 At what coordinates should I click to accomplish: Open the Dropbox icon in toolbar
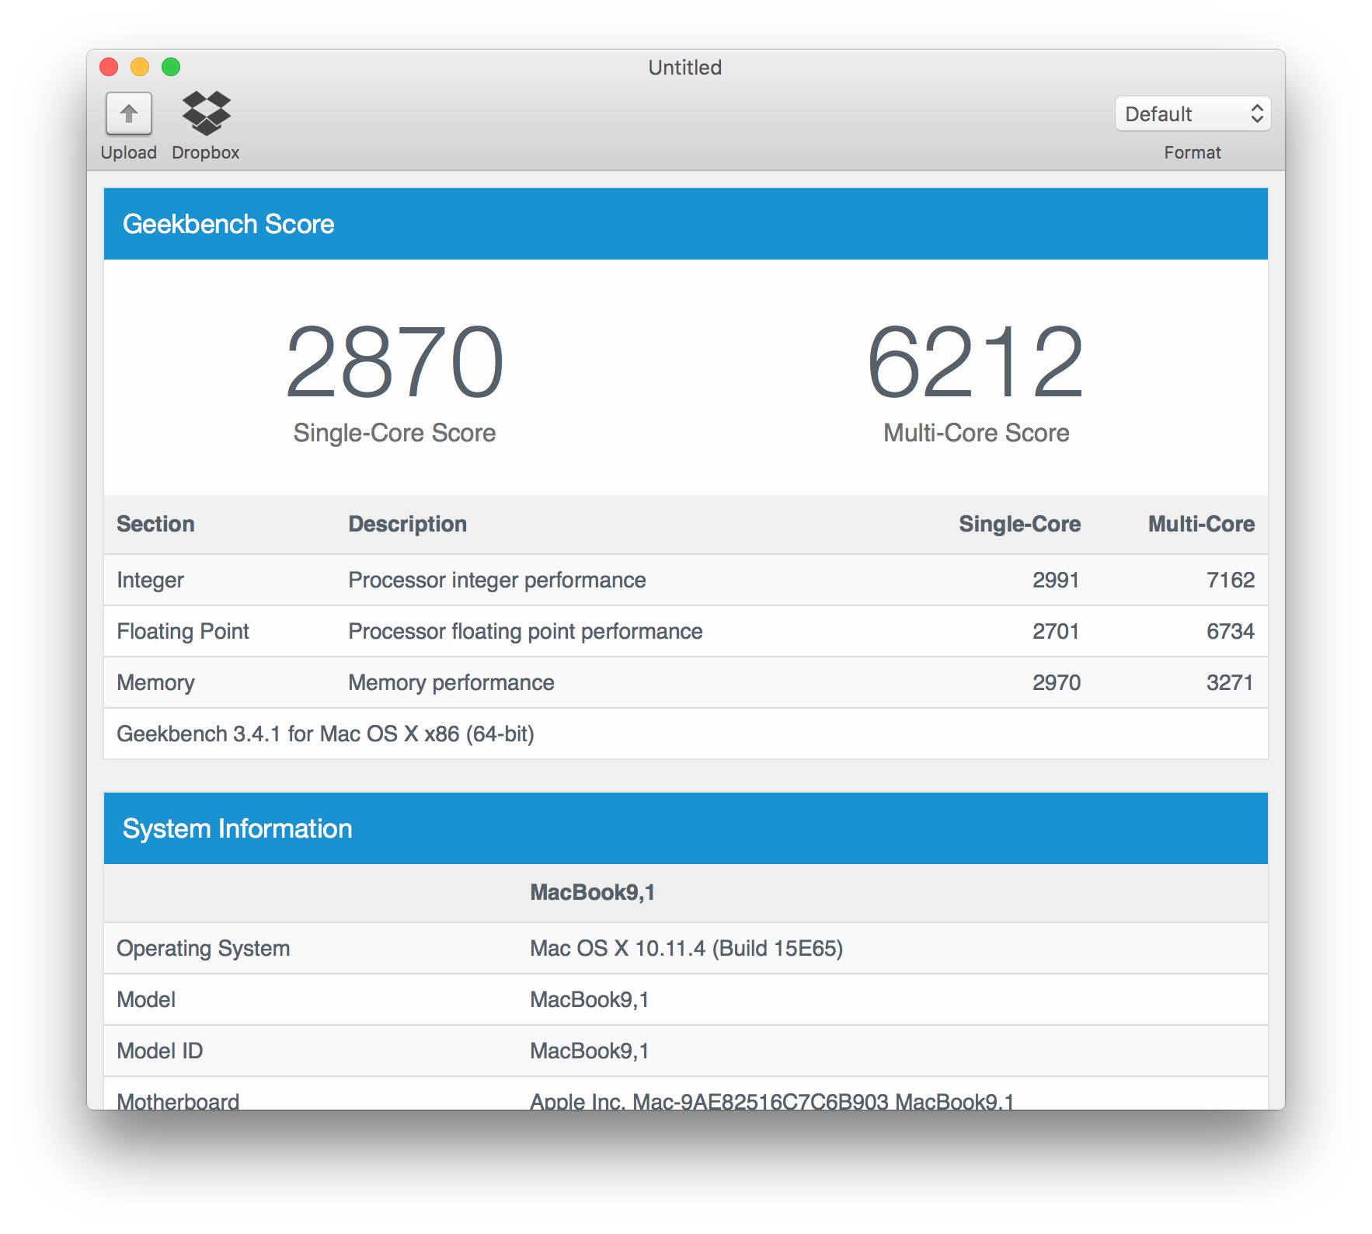206,113
